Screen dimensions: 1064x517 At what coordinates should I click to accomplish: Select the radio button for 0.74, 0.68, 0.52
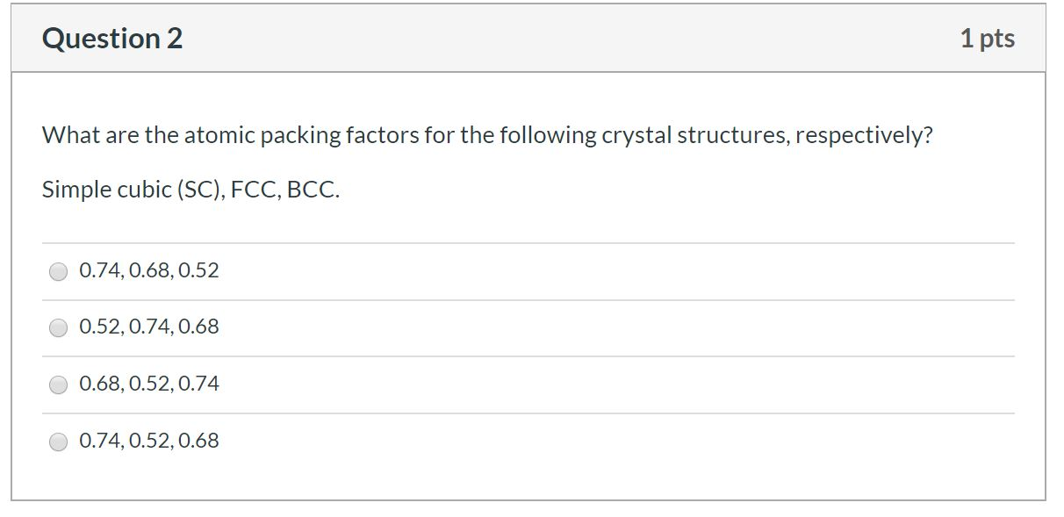(58, 271)
